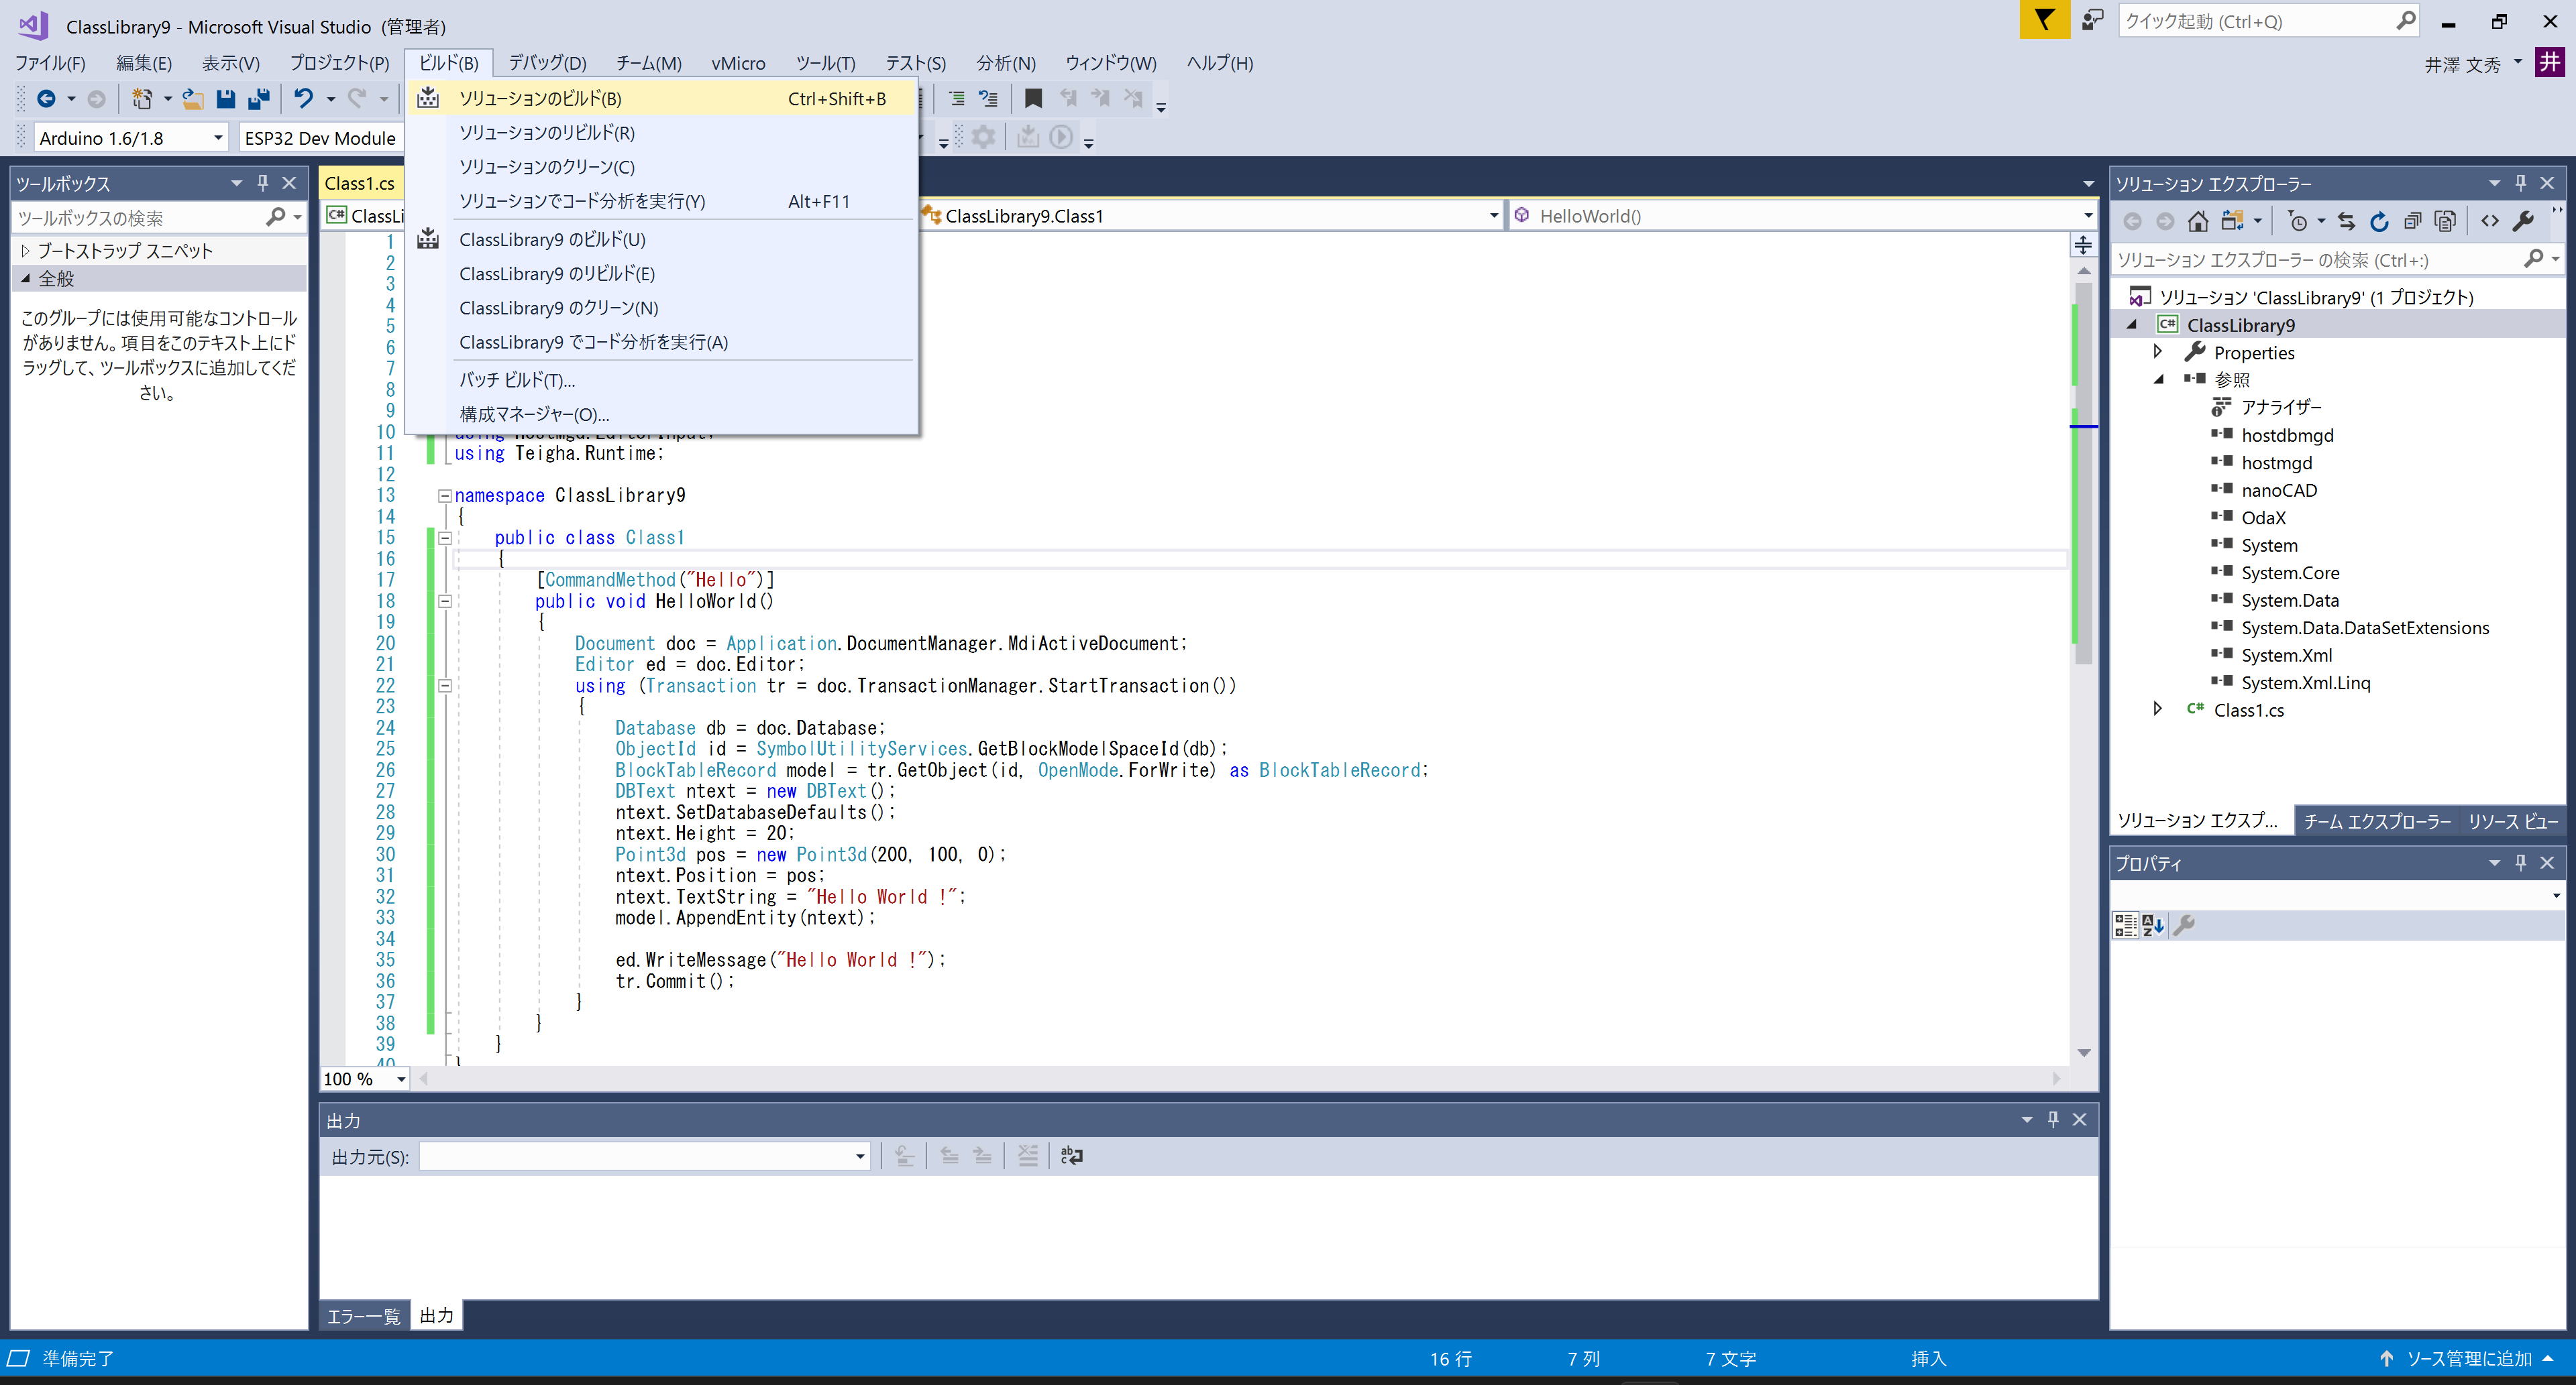Toggle auto-hide pin on Solution Explorer

2520,183
